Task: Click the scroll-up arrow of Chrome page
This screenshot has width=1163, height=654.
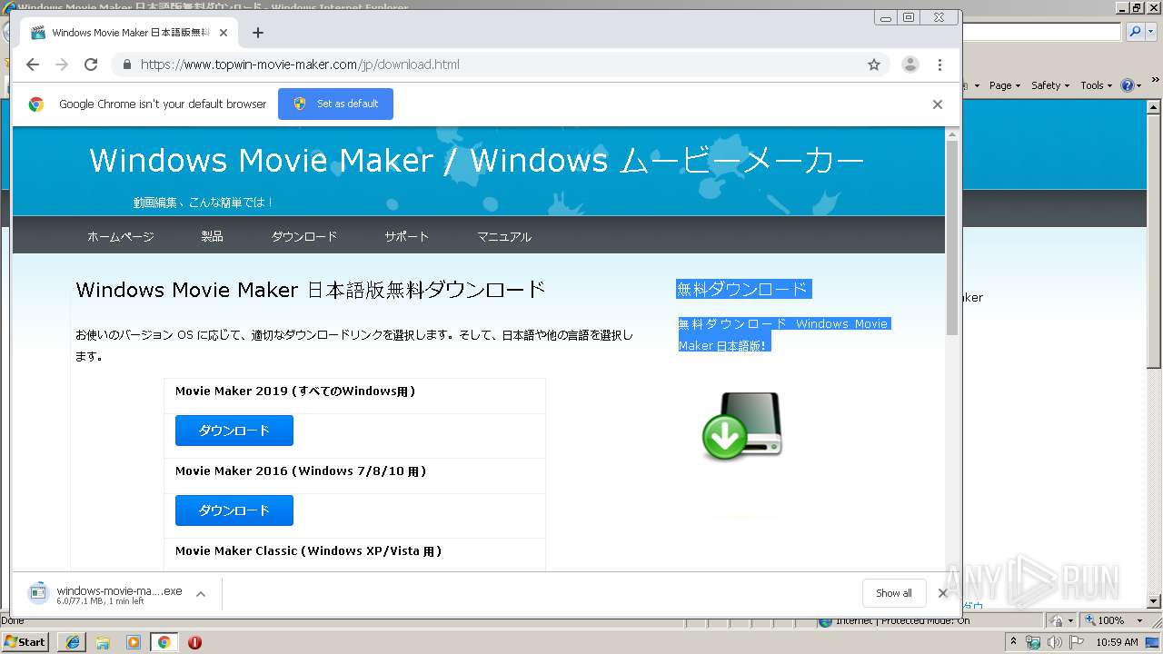Action: coord(952,134)
